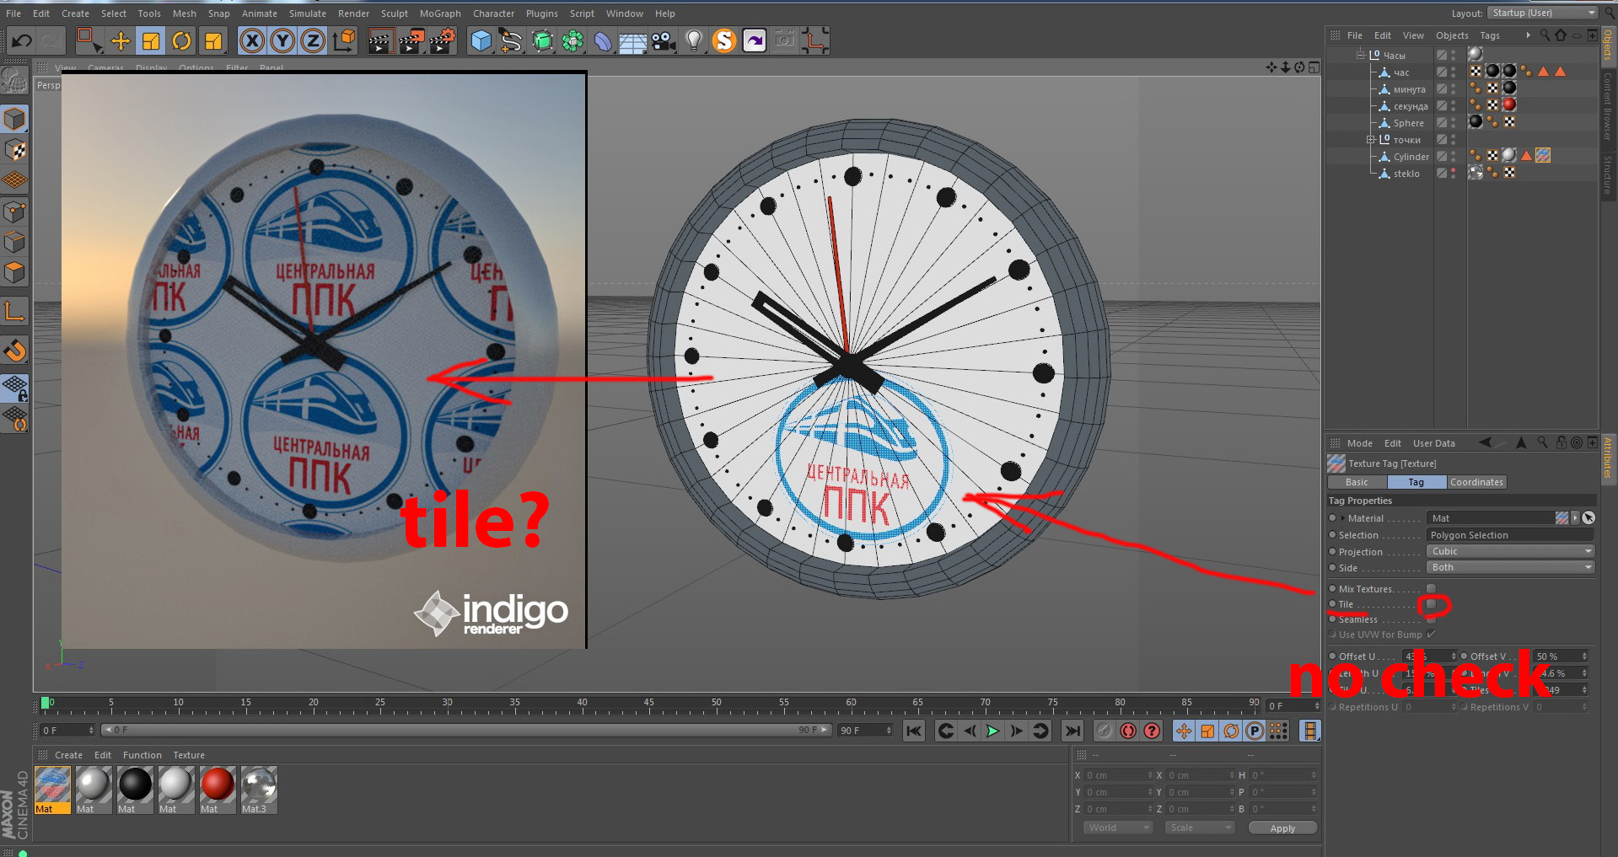Enable the Seamless checkbox

click(1431, 619)
